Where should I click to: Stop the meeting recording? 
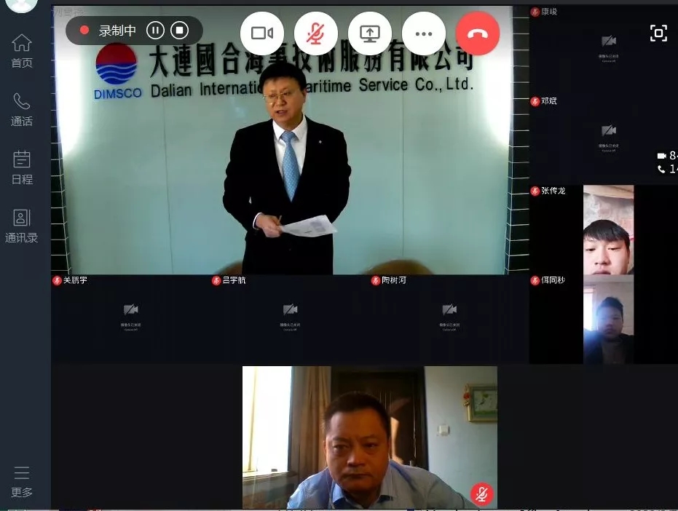coord(179,31)
